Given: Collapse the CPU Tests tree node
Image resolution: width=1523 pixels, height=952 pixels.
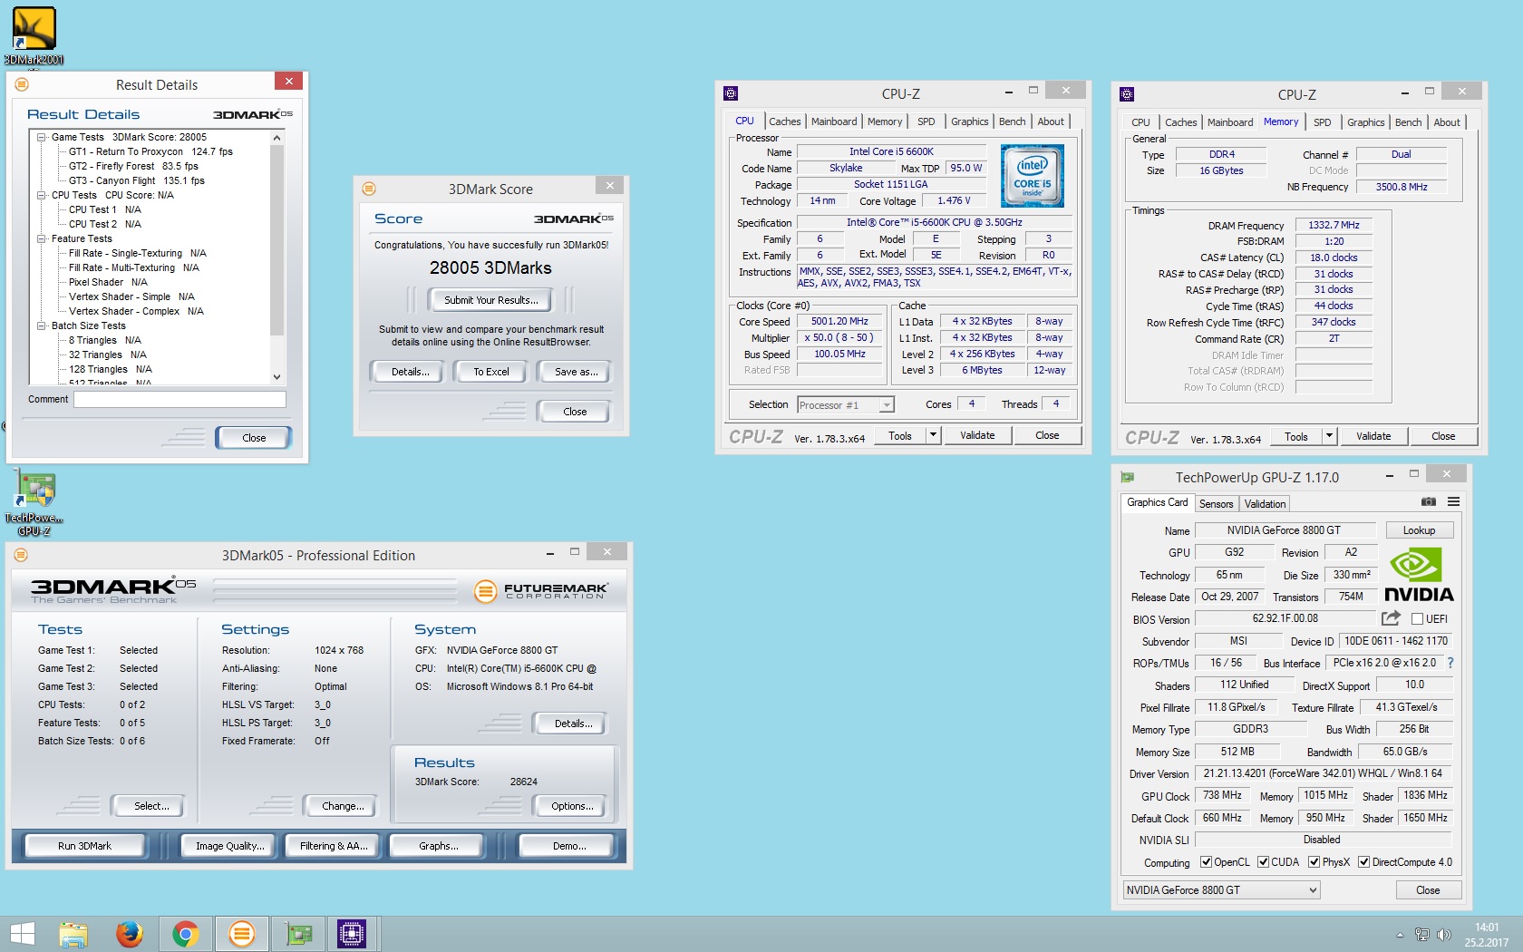Looking at the screenshot, I should (41, 195).
